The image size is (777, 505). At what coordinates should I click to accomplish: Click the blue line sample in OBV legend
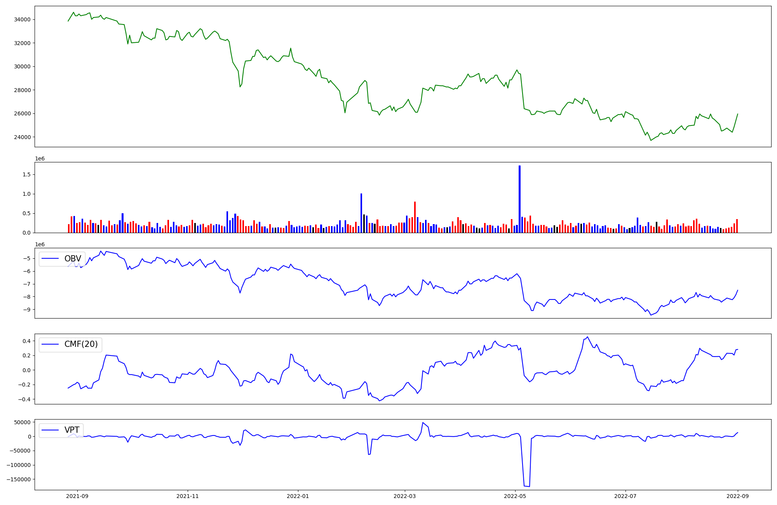click(x=50, y=259)
